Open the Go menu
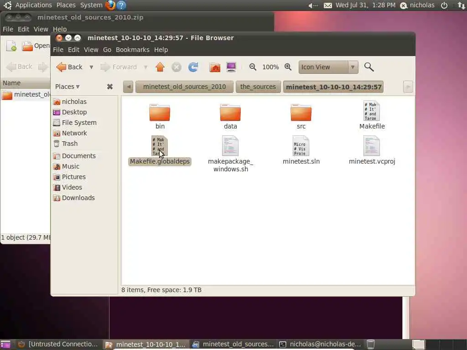The width and height of the screenshot is (467, 350). click(107, 50)
